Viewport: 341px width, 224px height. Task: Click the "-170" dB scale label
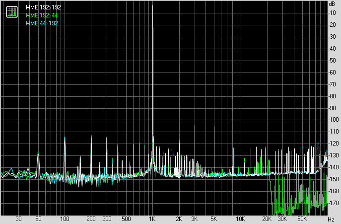click(334, 203)
